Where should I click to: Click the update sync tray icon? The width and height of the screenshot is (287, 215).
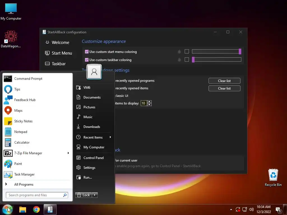238,209
